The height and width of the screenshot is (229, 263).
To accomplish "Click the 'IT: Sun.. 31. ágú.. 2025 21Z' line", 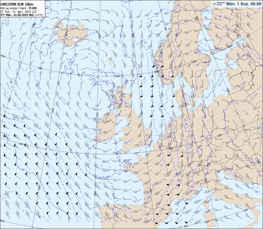I will click(x=19, y=11).
